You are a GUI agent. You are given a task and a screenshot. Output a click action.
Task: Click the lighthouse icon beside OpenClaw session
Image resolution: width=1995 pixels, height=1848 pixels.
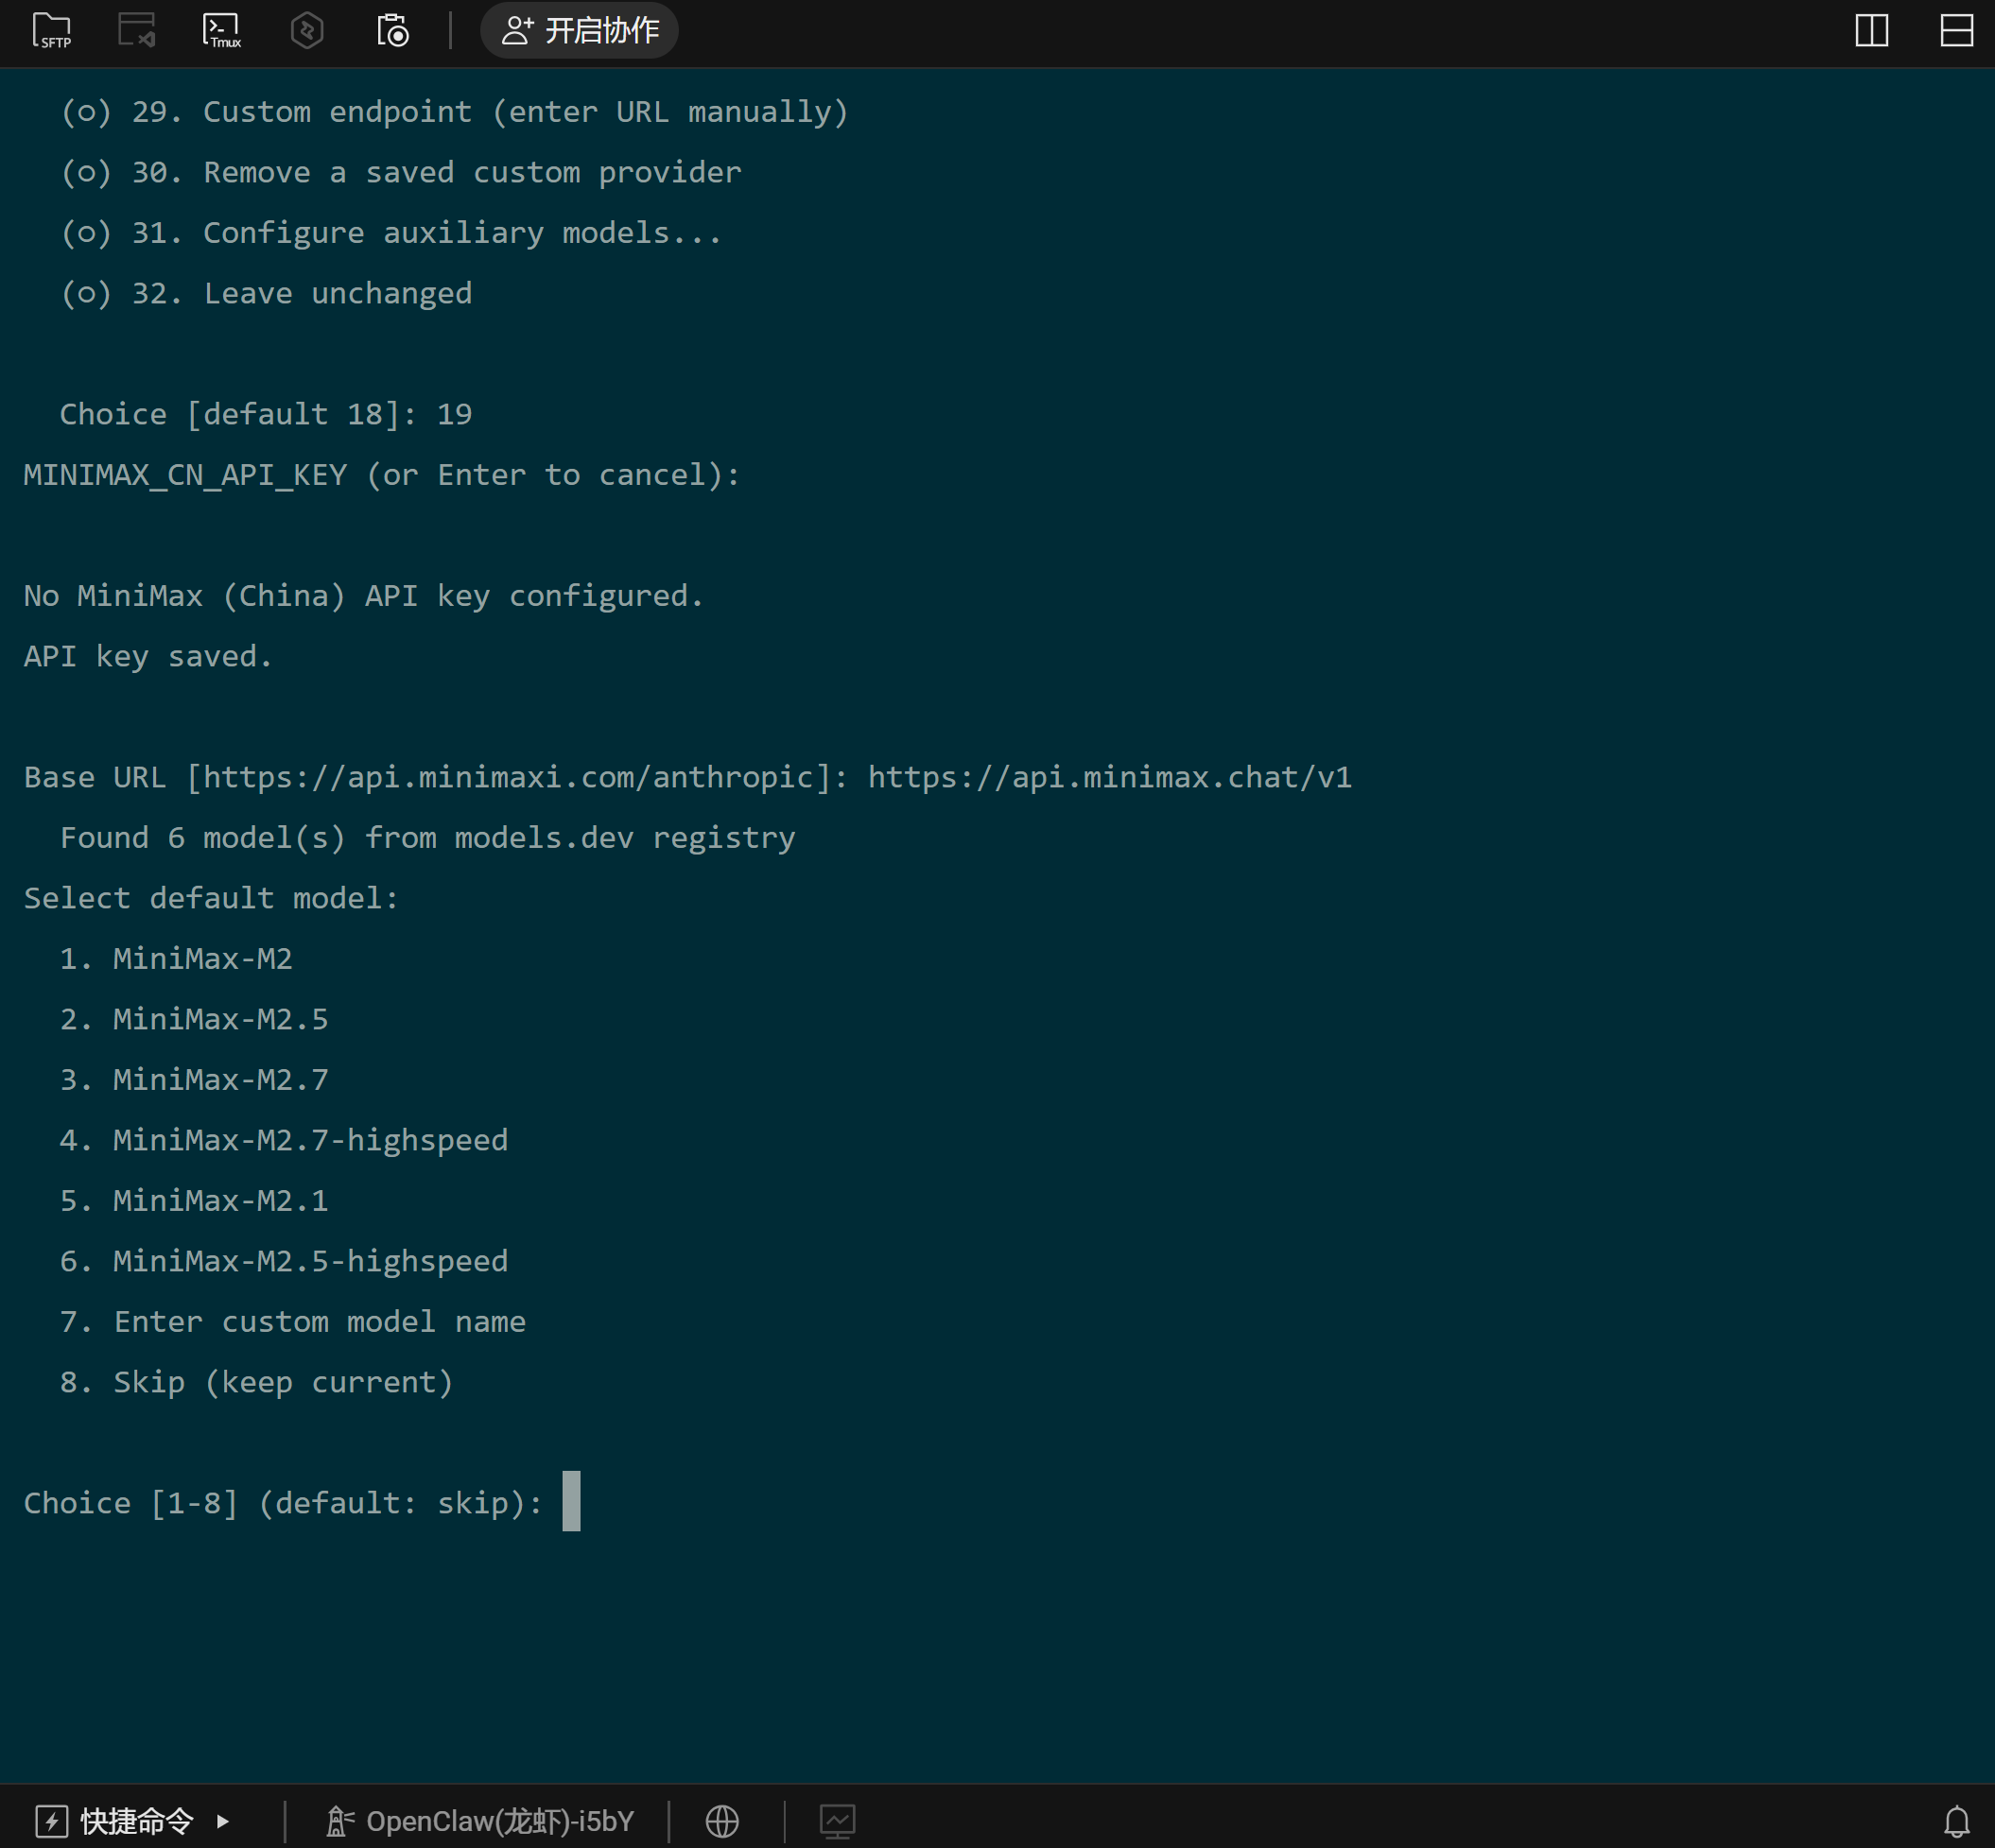tap(339, 1821)
